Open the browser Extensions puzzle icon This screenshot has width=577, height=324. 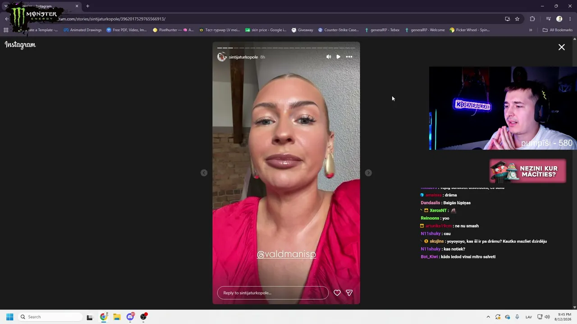(x=532, y=19)
